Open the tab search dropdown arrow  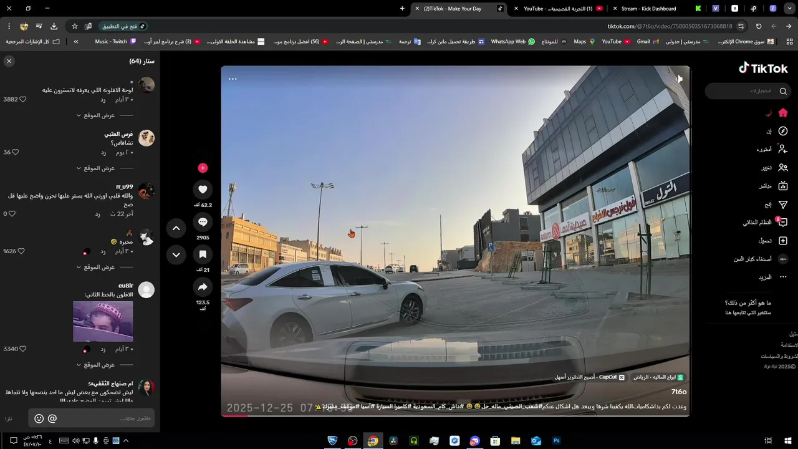789,8
